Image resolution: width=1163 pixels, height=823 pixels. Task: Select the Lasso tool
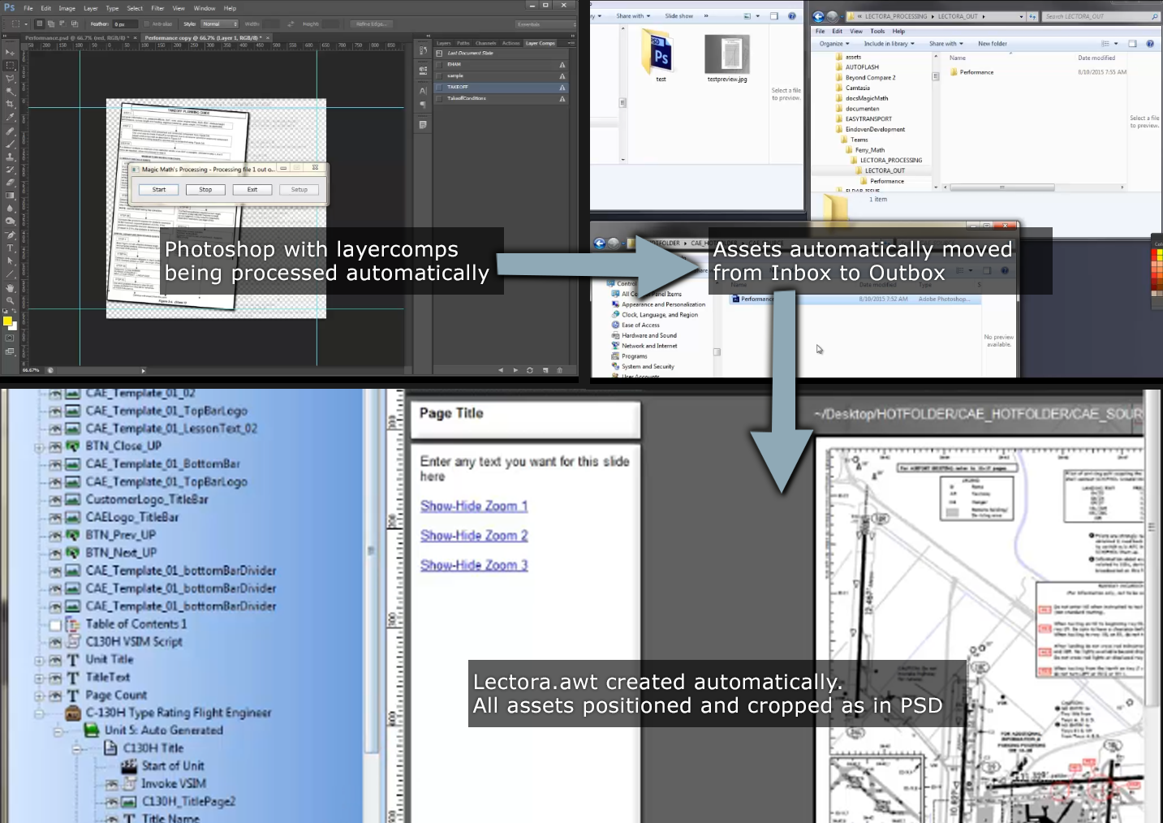tap(10, 78)
